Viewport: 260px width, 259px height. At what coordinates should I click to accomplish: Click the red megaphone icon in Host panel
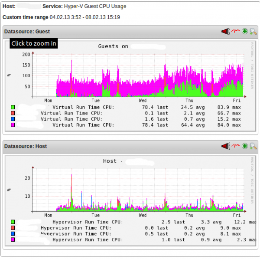[225, 146]
